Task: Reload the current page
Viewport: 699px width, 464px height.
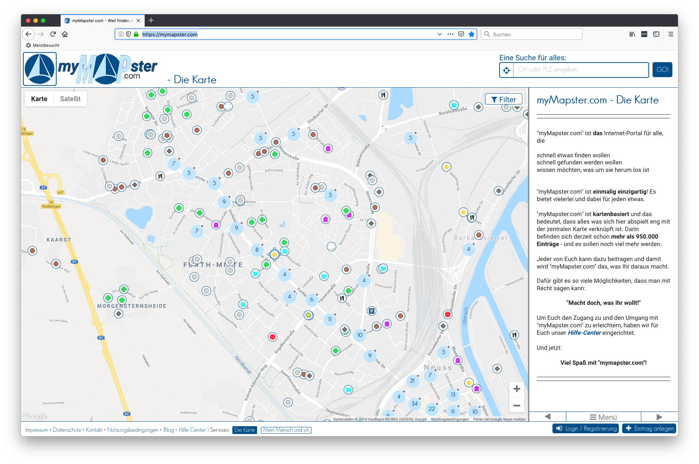Action: tap(53, 34)
